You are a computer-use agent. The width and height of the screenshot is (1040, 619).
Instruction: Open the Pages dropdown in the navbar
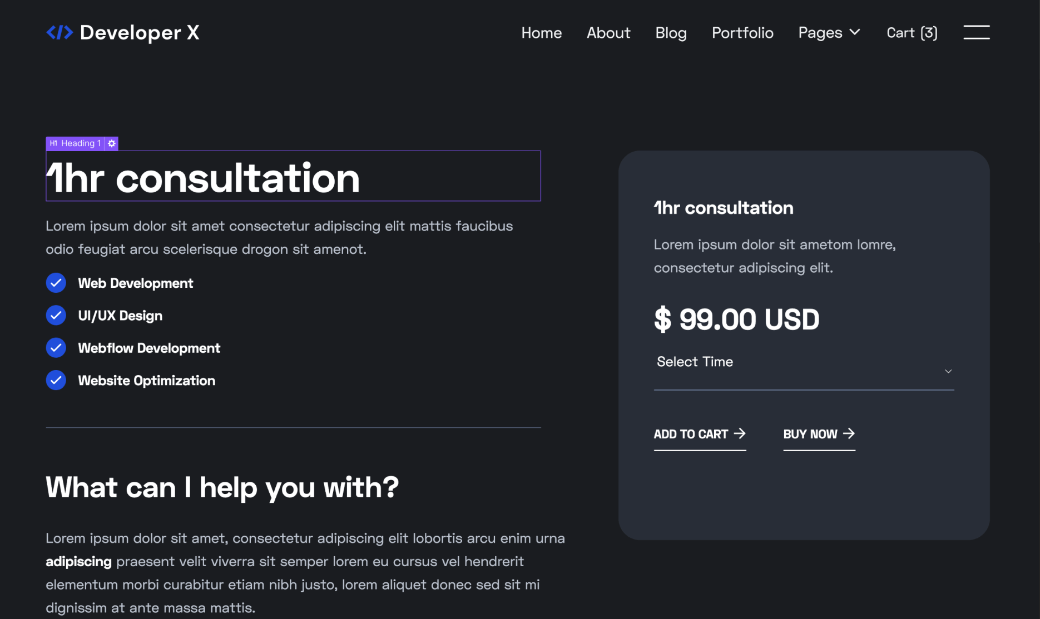(829, 32)
